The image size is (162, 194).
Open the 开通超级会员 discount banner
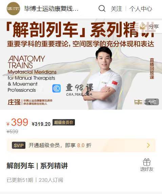(81, 145)
